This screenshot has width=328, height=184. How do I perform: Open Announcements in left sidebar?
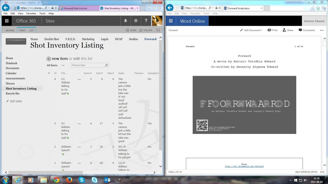pyautogui.click(x=15, y=78)
